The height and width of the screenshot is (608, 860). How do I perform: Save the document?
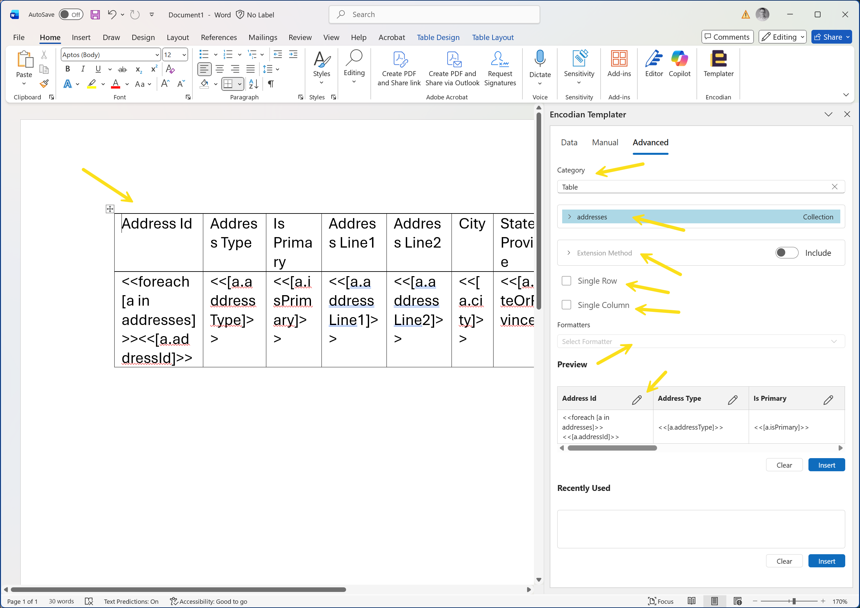[x=95, y=15]
